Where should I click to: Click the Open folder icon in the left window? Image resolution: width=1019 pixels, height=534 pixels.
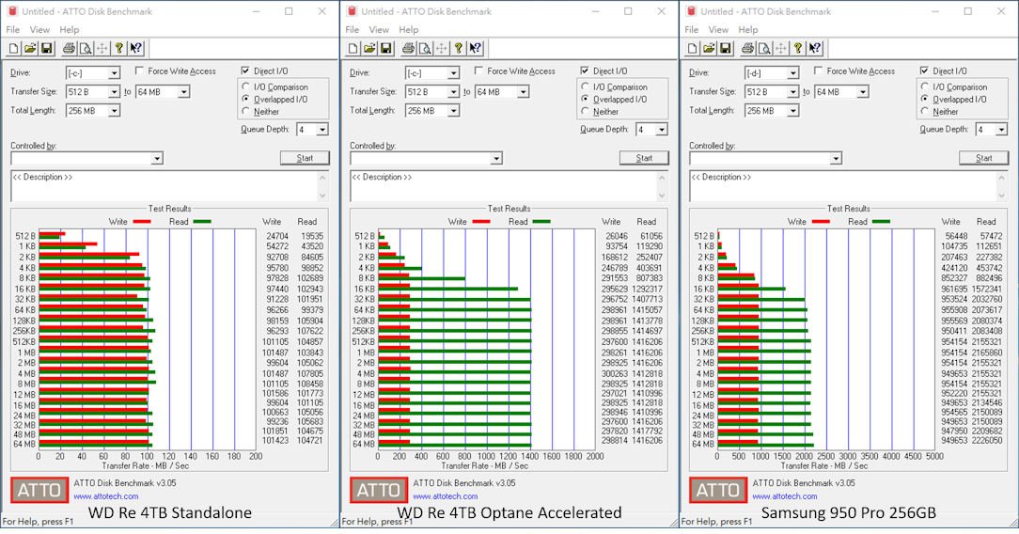tap(30, 48)
